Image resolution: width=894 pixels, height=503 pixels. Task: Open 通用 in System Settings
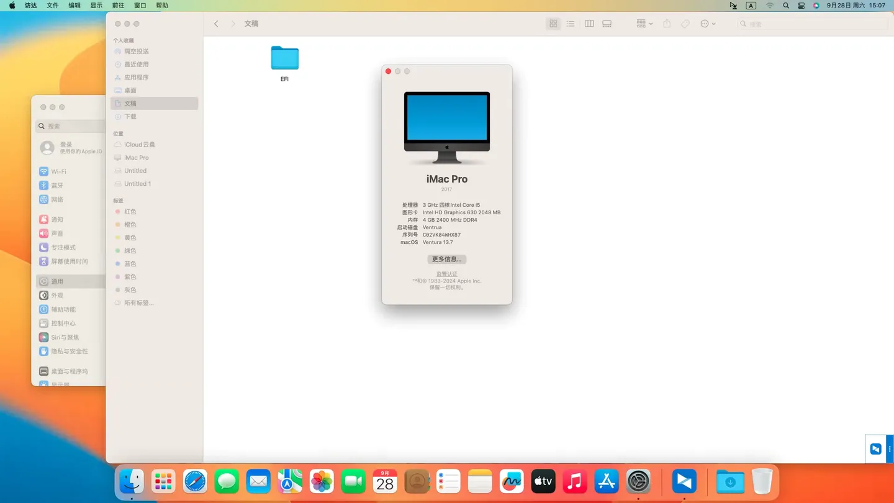pos(71,281)
